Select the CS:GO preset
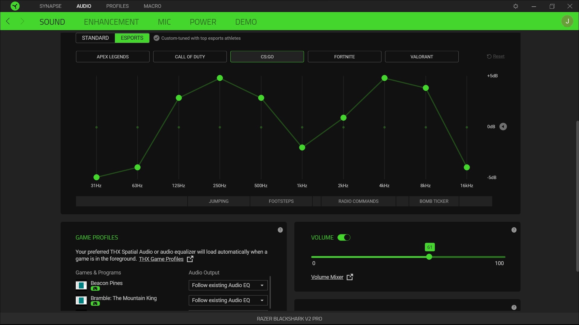 [267, 57]
